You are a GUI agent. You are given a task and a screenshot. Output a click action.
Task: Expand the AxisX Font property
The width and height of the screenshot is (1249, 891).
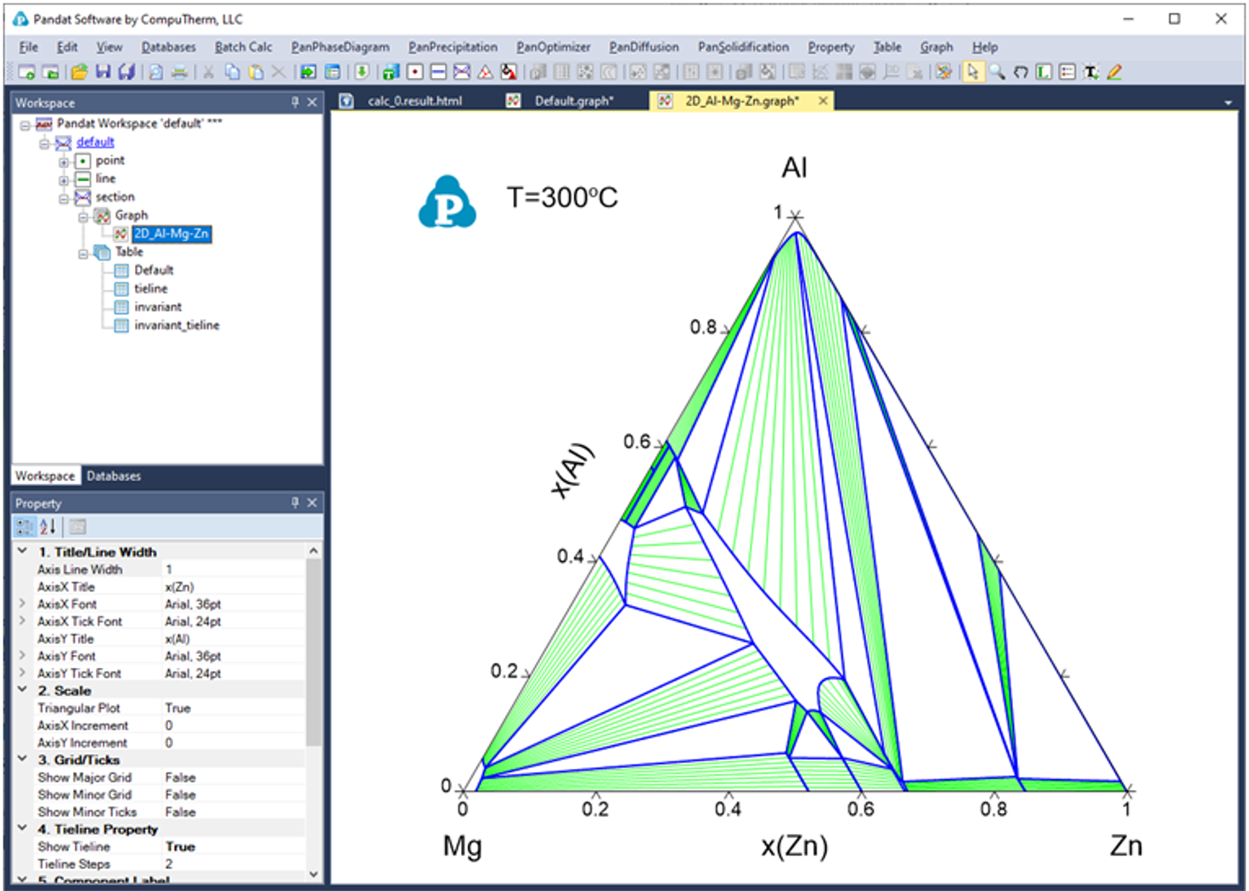22,604
